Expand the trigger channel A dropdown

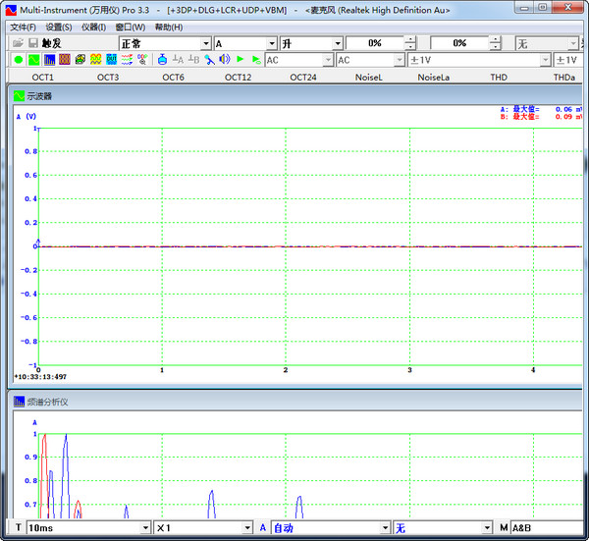(x=272, y=43)
